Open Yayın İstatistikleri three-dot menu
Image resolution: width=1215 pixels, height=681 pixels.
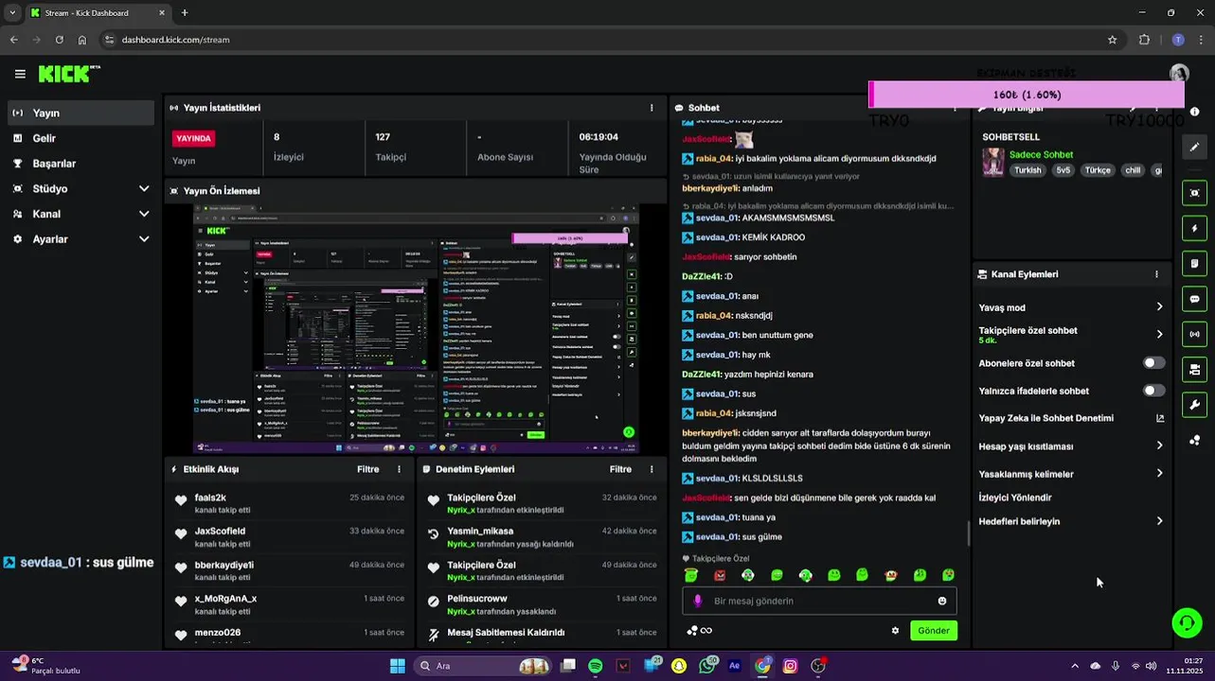[652, 108]
